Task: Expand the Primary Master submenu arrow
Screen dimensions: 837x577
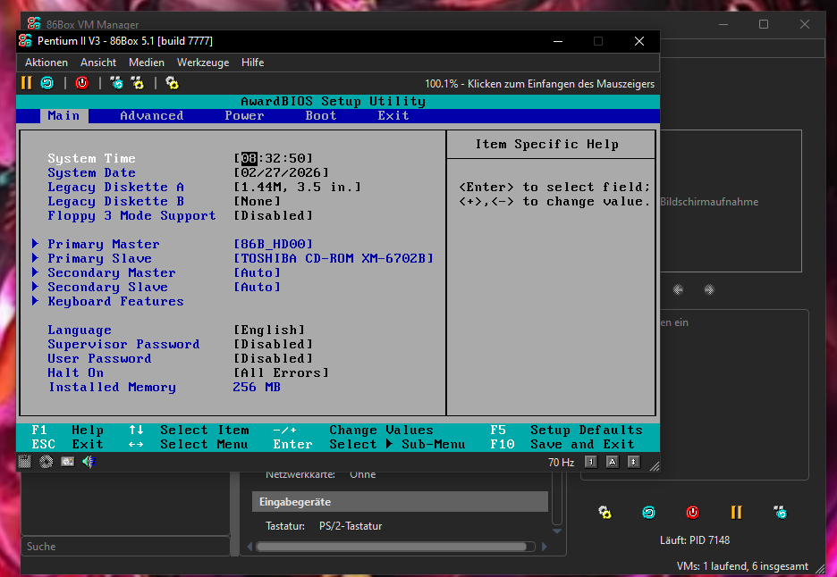Action: pyautogui.click(x=35, y=244)
